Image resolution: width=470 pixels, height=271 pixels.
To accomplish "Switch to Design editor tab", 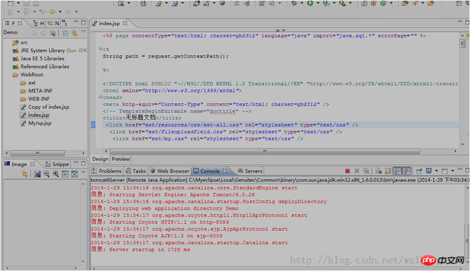I will coord(100,159).
